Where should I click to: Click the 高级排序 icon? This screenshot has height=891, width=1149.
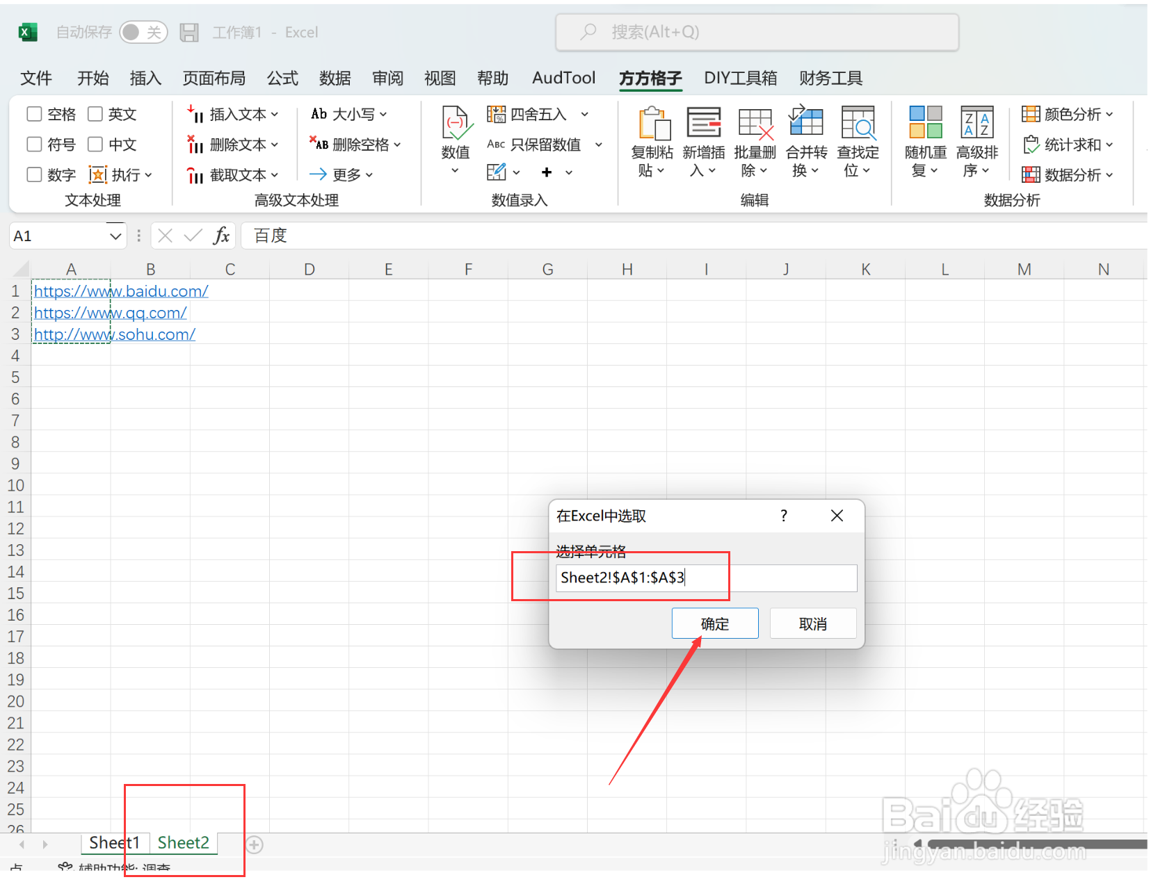977,123
